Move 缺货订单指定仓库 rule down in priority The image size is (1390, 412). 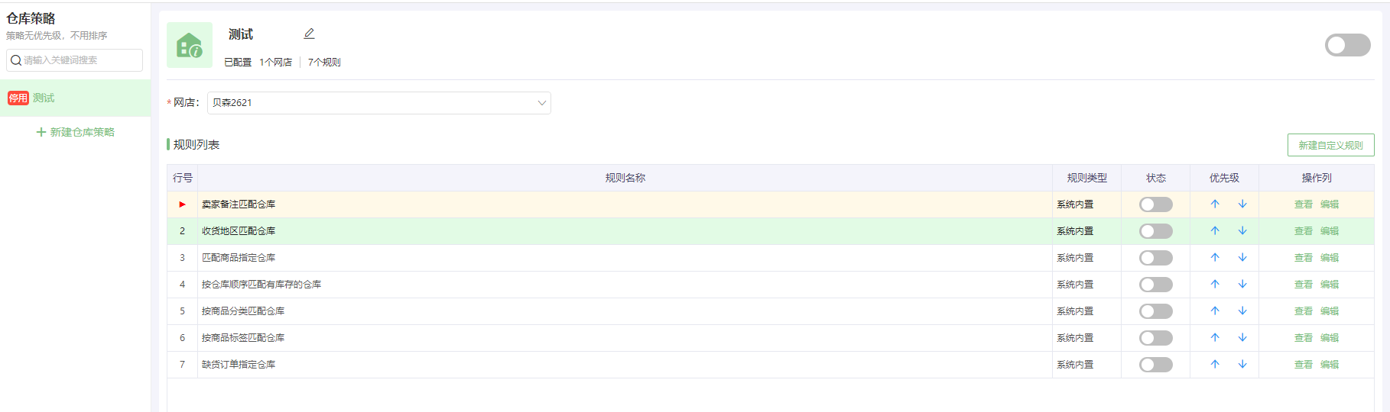tap(1242, 364)
